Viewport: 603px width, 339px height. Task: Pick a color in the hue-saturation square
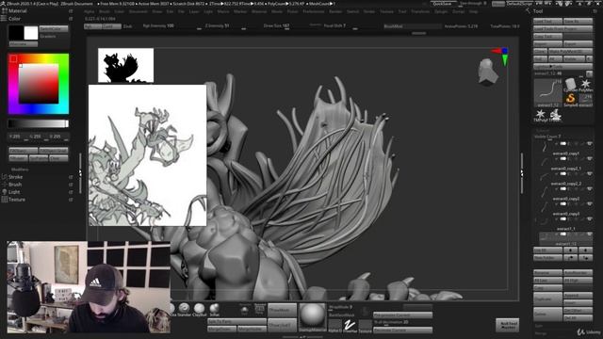point(39,84)
